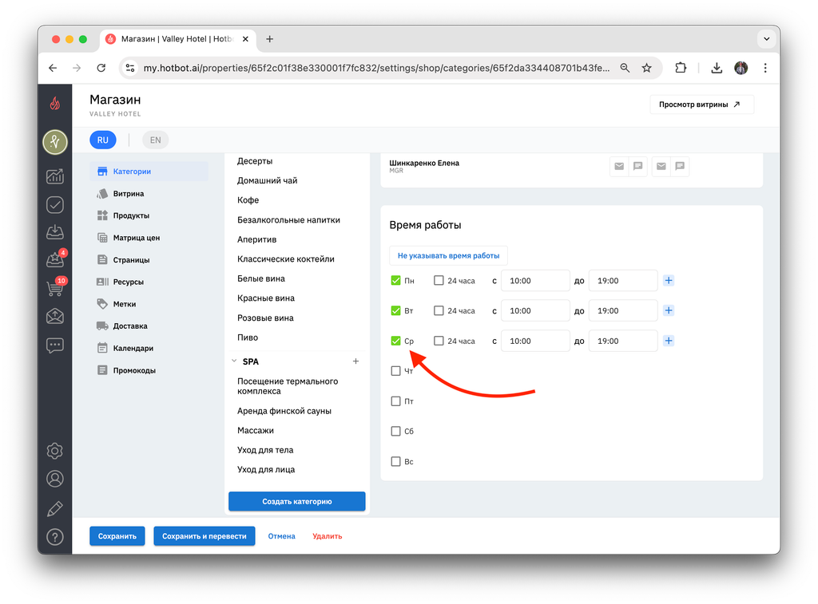Screen dimensions: 818x604
Task: Select Аренда финской сауны category
Action: (x=284, y=411)
